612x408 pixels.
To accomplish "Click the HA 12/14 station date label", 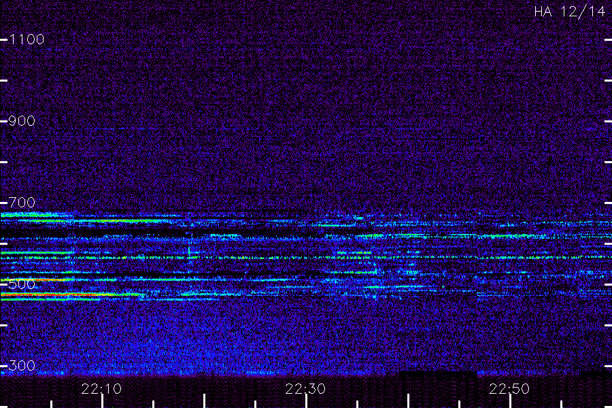I will point(569,12).
